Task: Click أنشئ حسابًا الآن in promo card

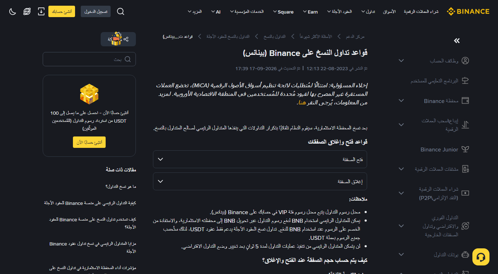Action: tap(89, 142)
